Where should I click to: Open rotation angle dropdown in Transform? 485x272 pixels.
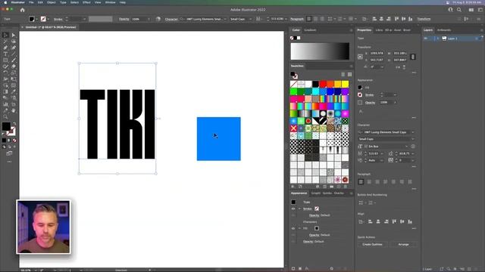tap(382, 66)
